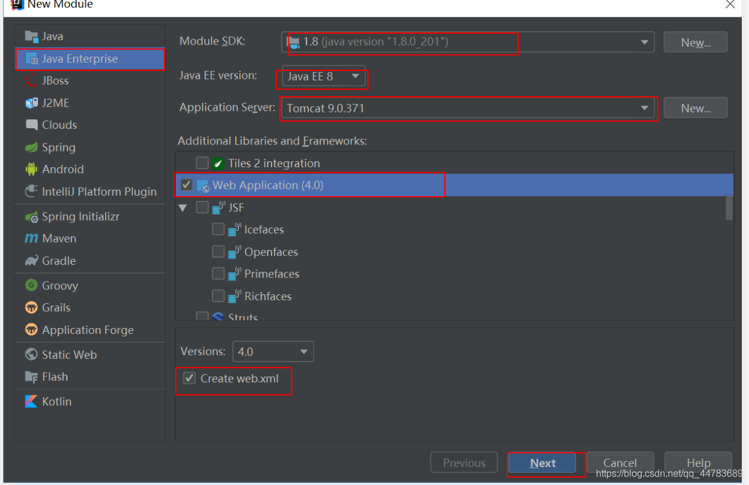Click the Grails icon
Image resolution: width=749 pixels, height=485 pixels.
31,307
